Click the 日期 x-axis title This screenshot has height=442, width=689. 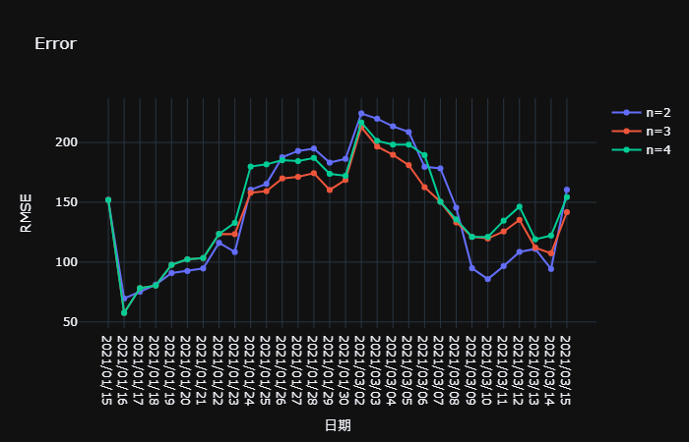pyautogui.click(x=338, y=425)
